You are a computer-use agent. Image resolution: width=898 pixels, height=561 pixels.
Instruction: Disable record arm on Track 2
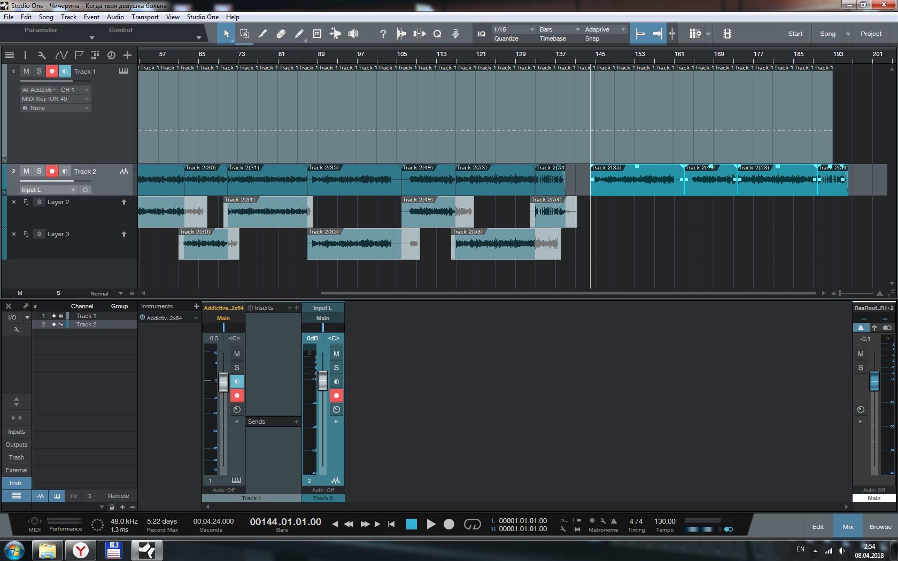pyautogui.click(x=52, y=171)
